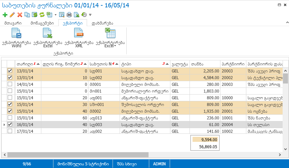This screenshot has height=168, width=289.
Task: Click the horizontal scrollbar thumb
Action: pyautogui.click(x=78, y=155)
